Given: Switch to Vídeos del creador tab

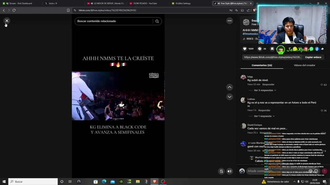Looking at the screenshot, I should pos(304,65).
